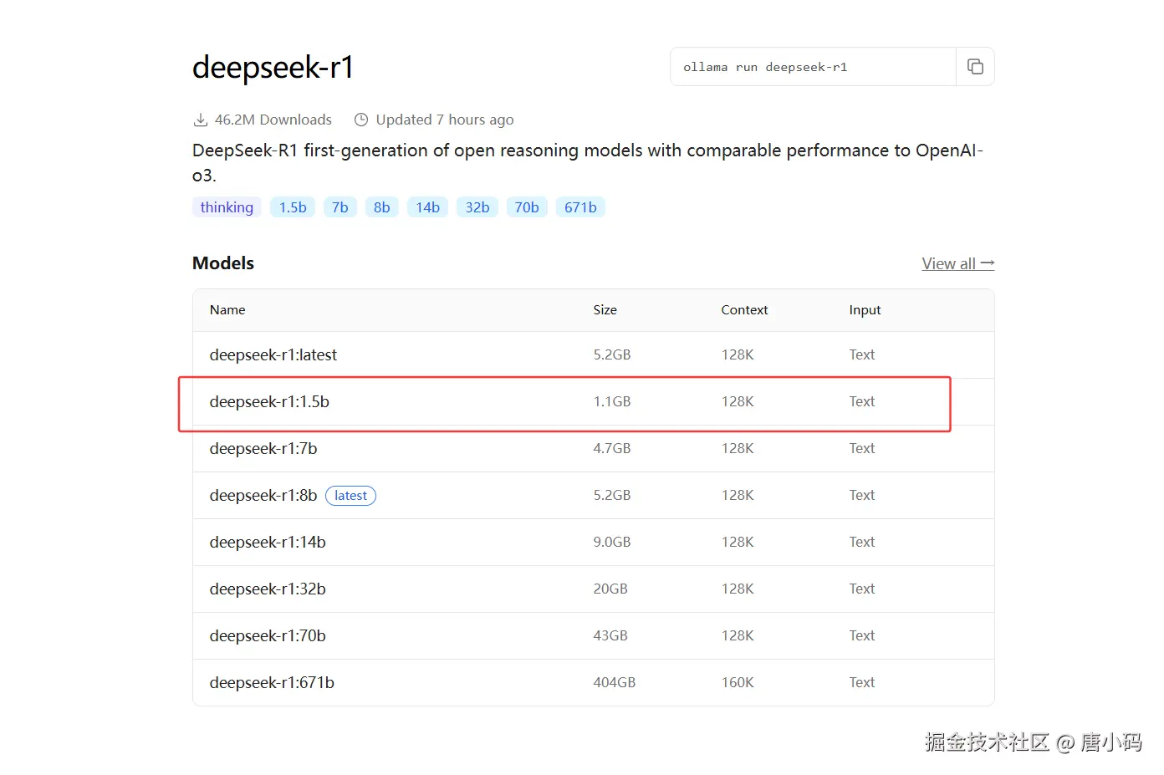Click the 9.0GB size value

(612, 542)
